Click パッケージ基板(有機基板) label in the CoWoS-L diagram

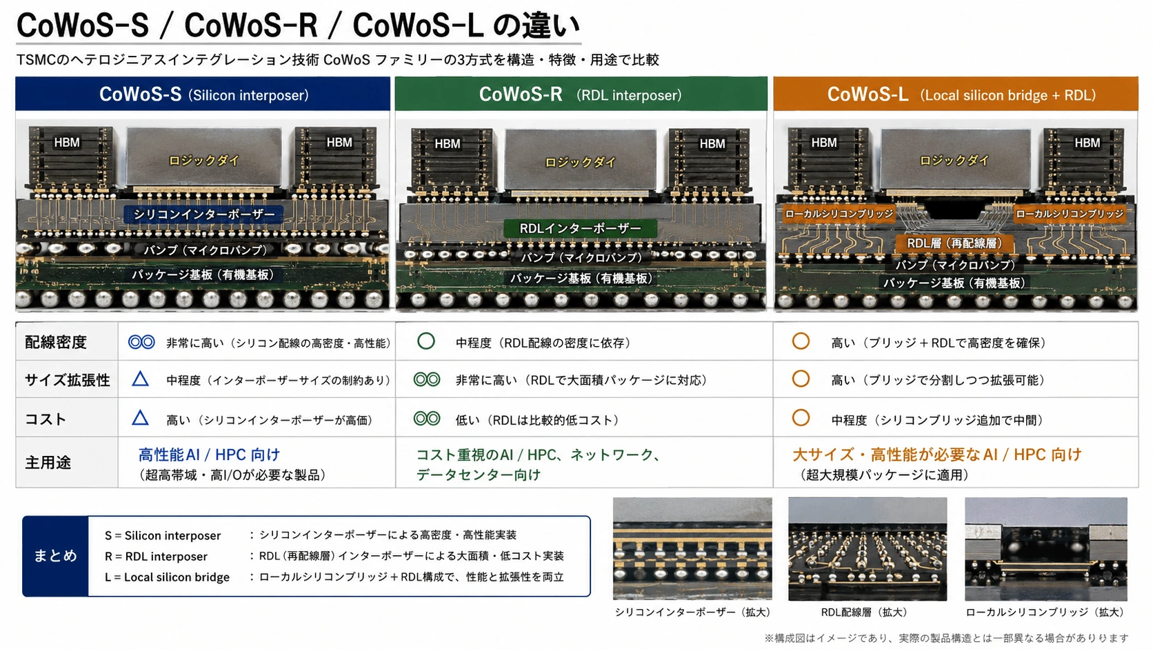tap(954, 283)
